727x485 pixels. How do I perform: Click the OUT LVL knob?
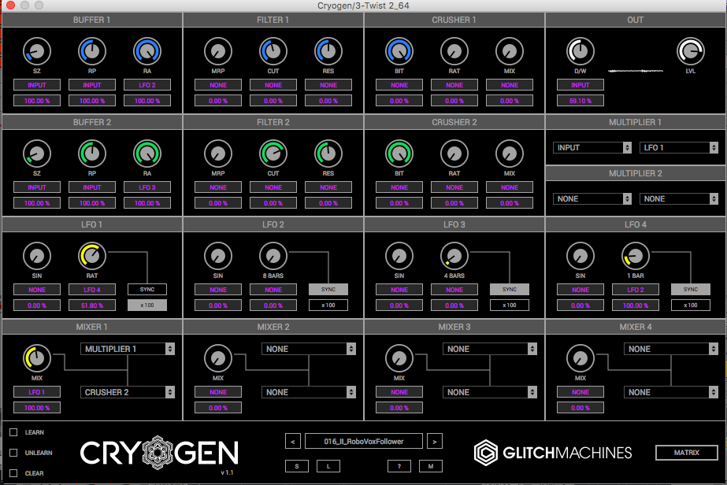click(690, 51)
